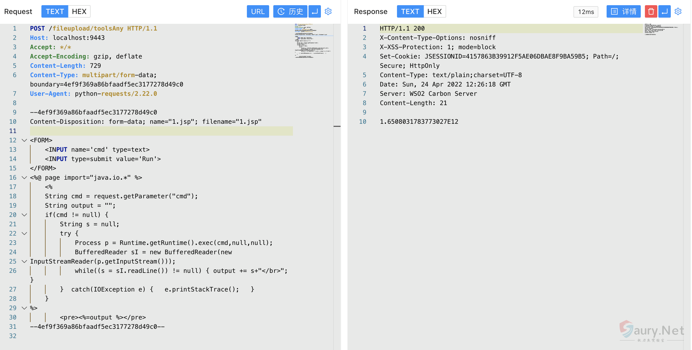Click the request editor vertical scrollbar marker
692x350 pixels.
coord(337,126)
